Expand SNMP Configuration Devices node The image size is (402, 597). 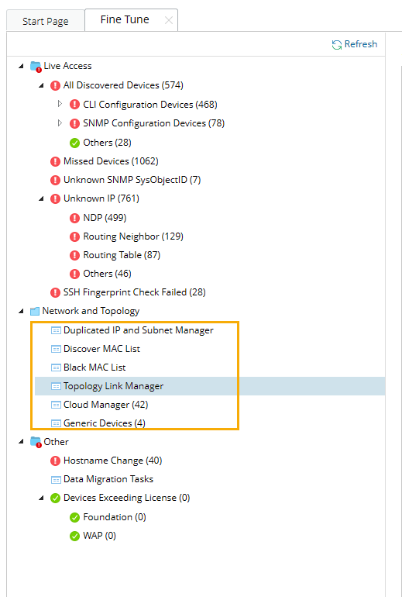(60, 123)
